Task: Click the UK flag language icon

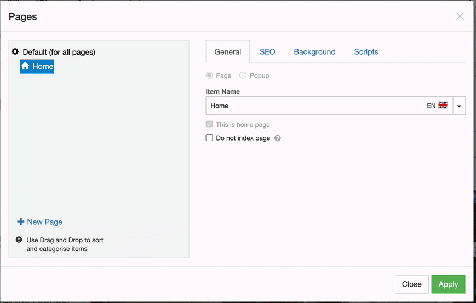Action: coord(443,105)
